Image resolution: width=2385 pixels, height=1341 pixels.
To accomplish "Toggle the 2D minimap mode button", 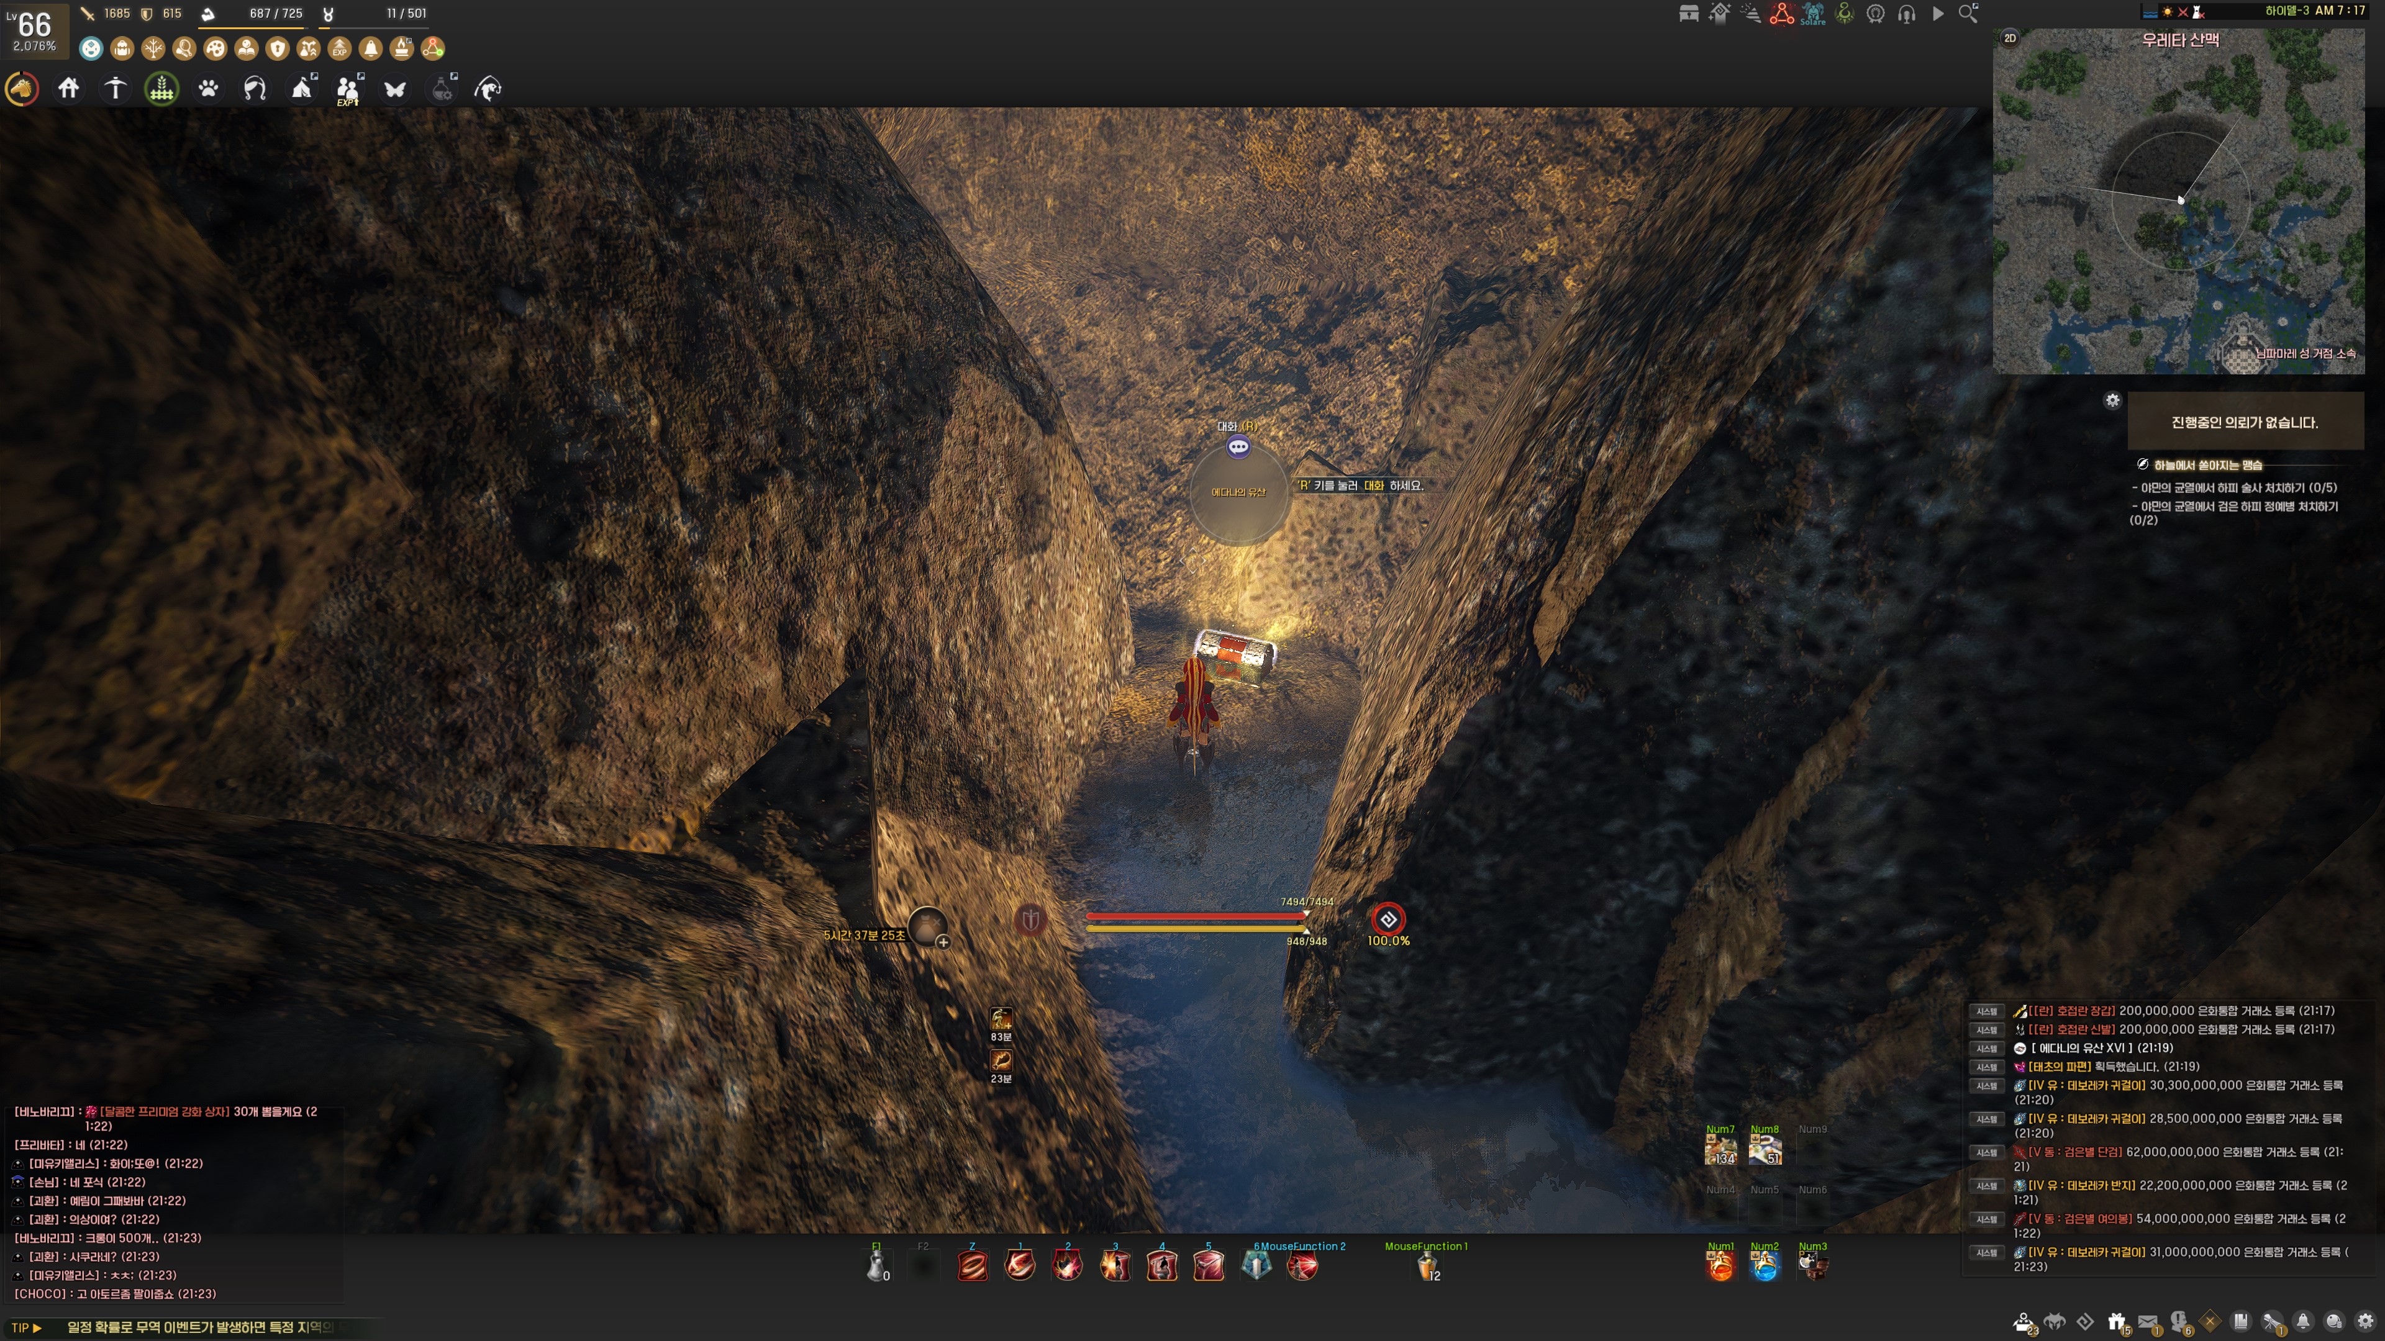I will pos(2010,38).
